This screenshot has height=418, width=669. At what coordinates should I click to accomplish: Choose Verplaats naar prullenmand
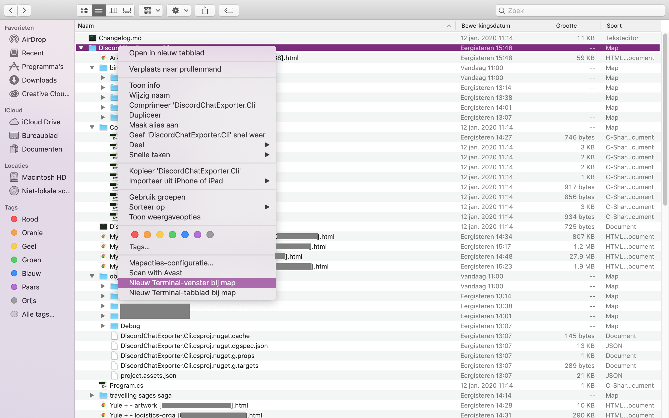pyautogui.click(x=197, y=69)
